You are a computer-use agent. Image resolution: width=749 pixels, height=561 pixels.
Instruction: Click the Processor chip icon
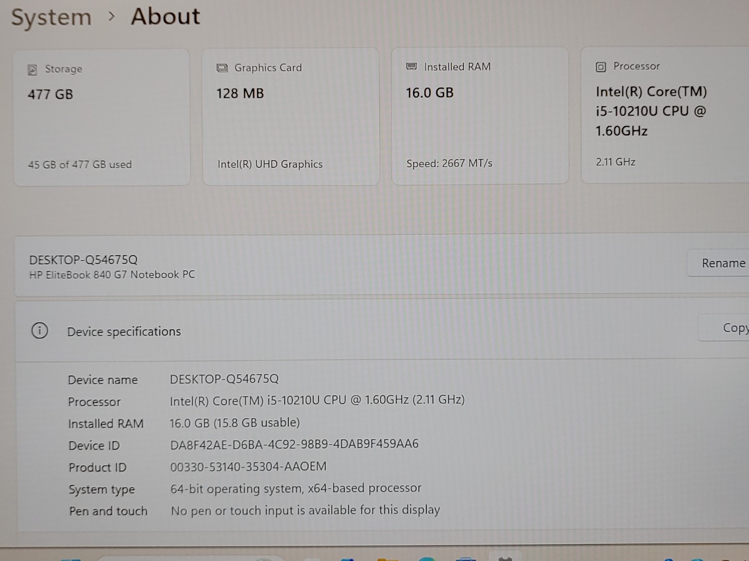point(600,66)
